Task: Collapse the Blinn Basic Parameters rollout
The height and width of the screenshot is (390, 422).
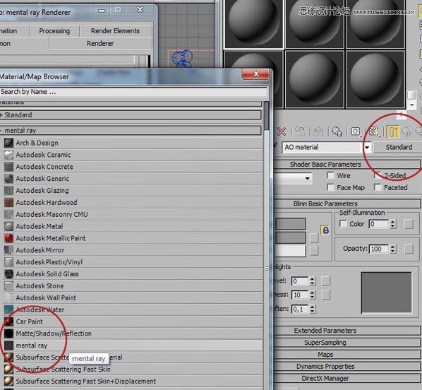Action: point(346,203)
